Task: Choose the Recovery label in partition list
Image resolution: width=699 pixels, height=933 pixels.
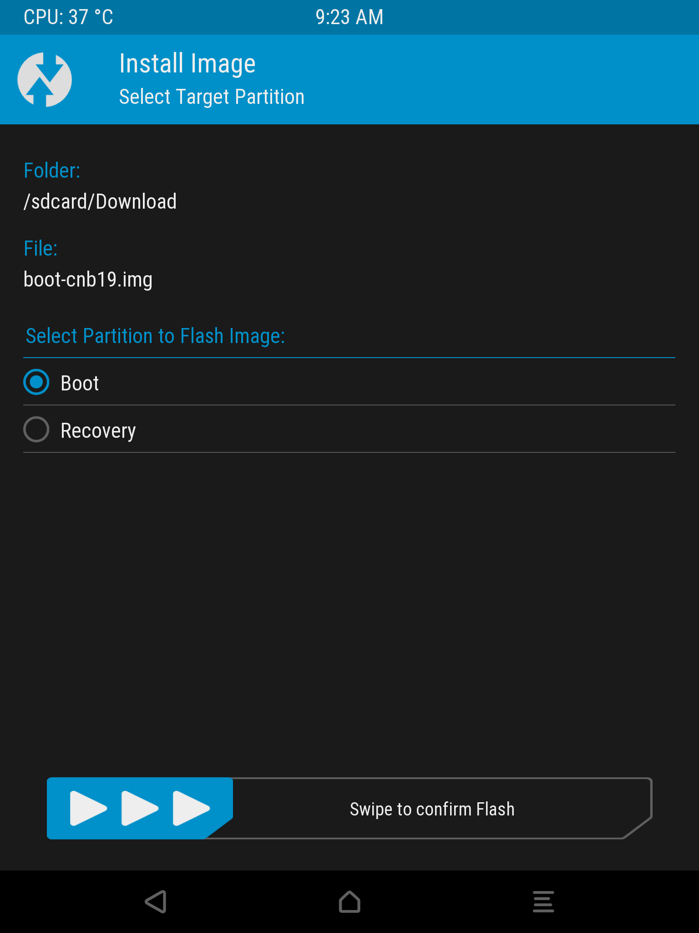Action: tap(98, 431)
